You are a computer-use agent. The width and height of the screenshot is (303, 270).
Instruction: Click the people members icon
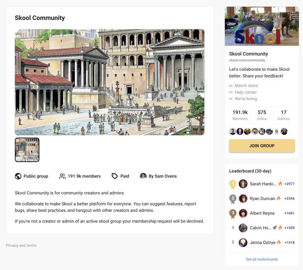coord(62,176)
